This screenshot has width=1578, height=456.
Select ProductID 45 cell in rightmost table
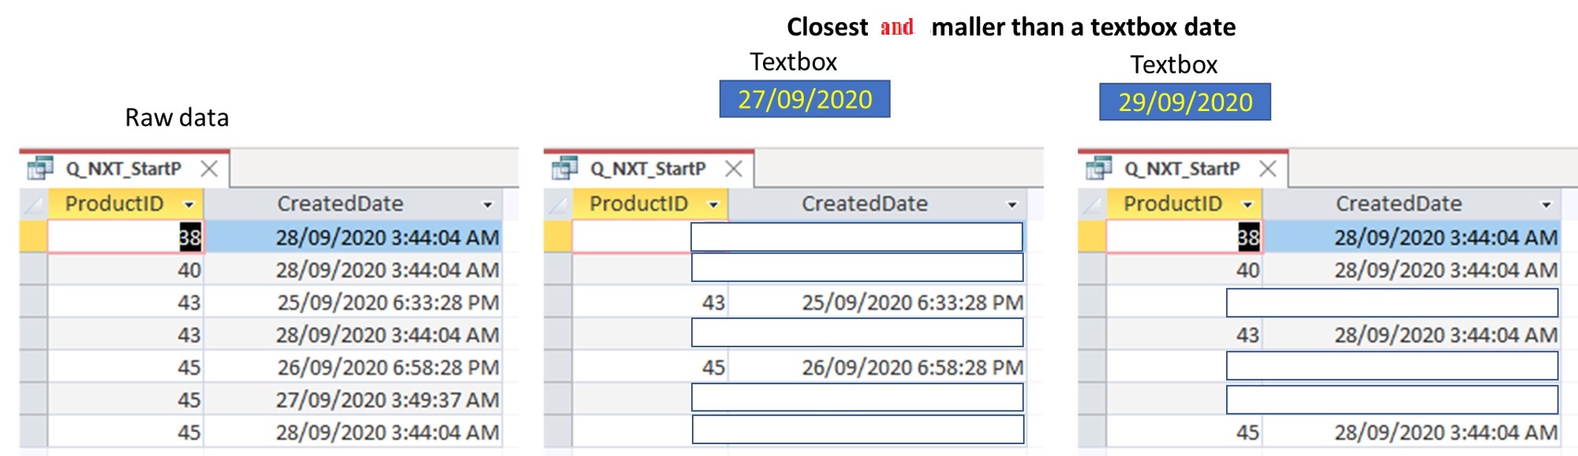click(x=1184, y=432)
